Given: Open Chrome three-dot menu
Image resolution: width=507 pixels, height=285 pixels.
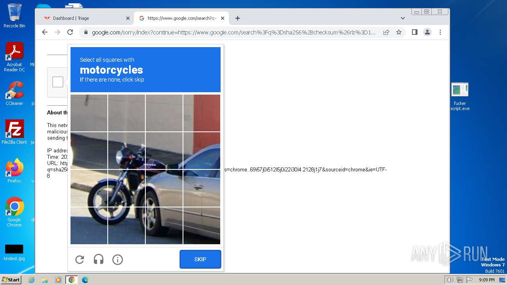Looking at the screenshot, I should 440,32.
